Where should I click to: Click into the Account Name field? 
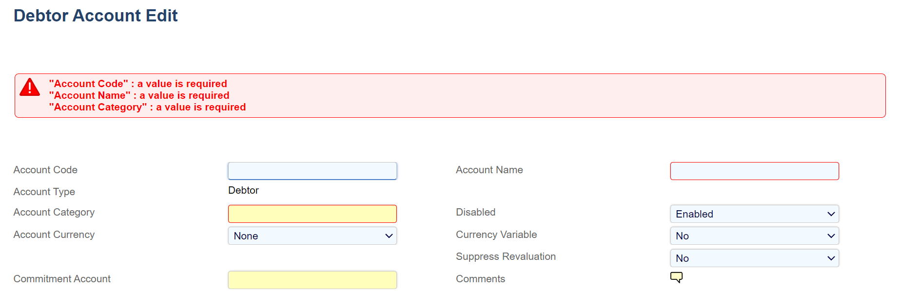point(754,171)
